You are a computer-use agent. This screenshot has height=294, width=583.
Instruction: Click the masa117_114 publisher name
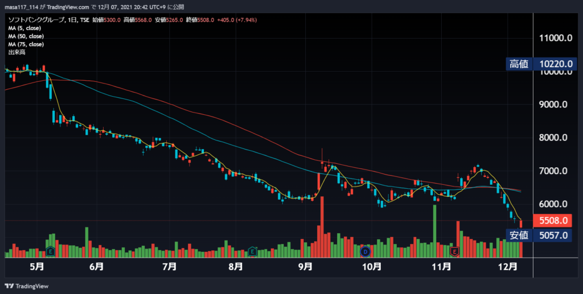tap(21, 7)
